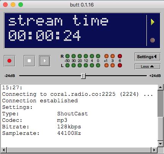Click the 0 dB green LED on L channel
The width and height of the screenshot is (164, 154).
coord(98,66)
